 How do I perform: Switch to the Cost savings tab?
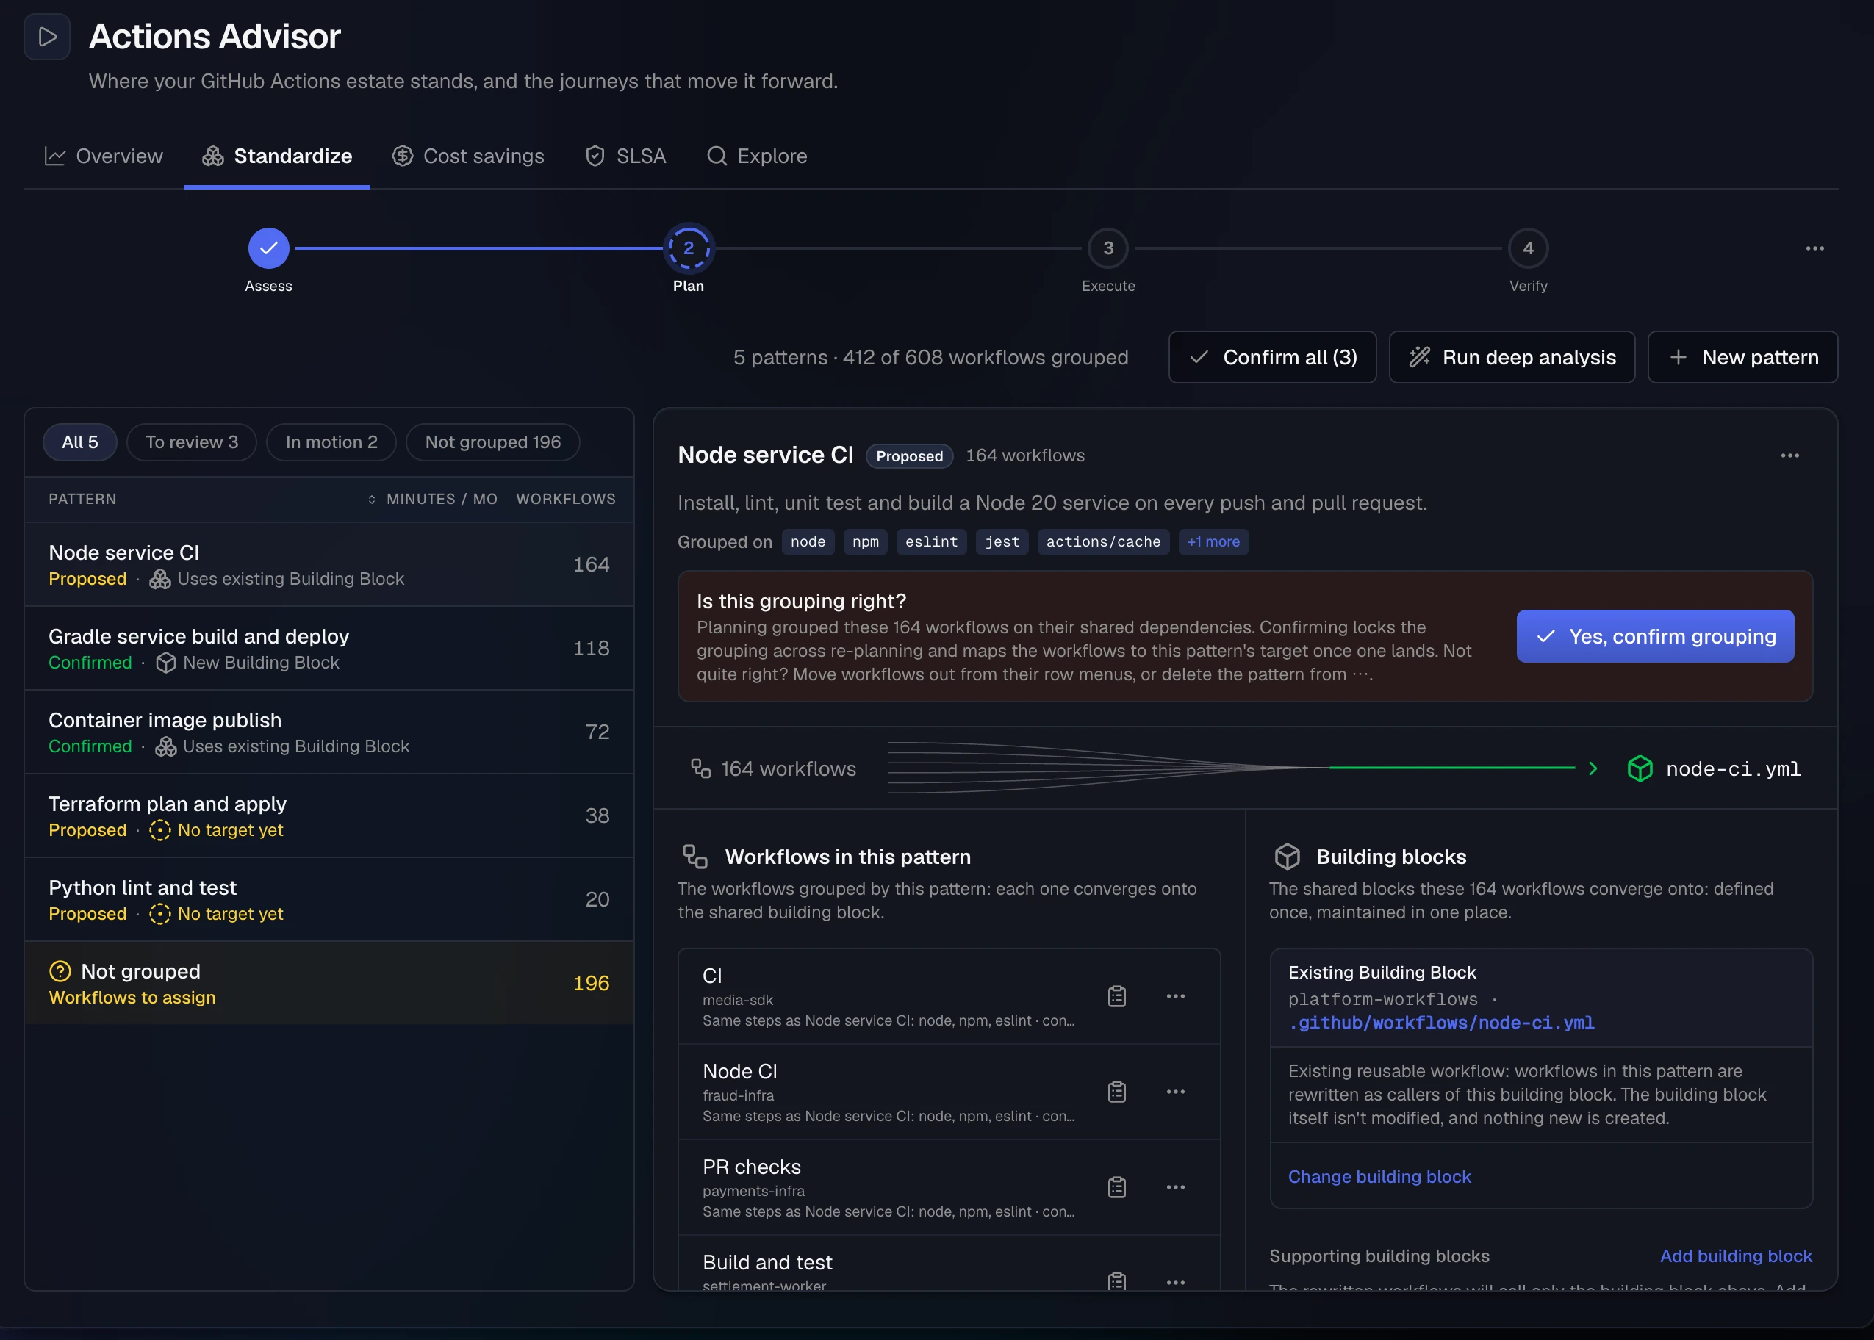[x=468, y=156]
